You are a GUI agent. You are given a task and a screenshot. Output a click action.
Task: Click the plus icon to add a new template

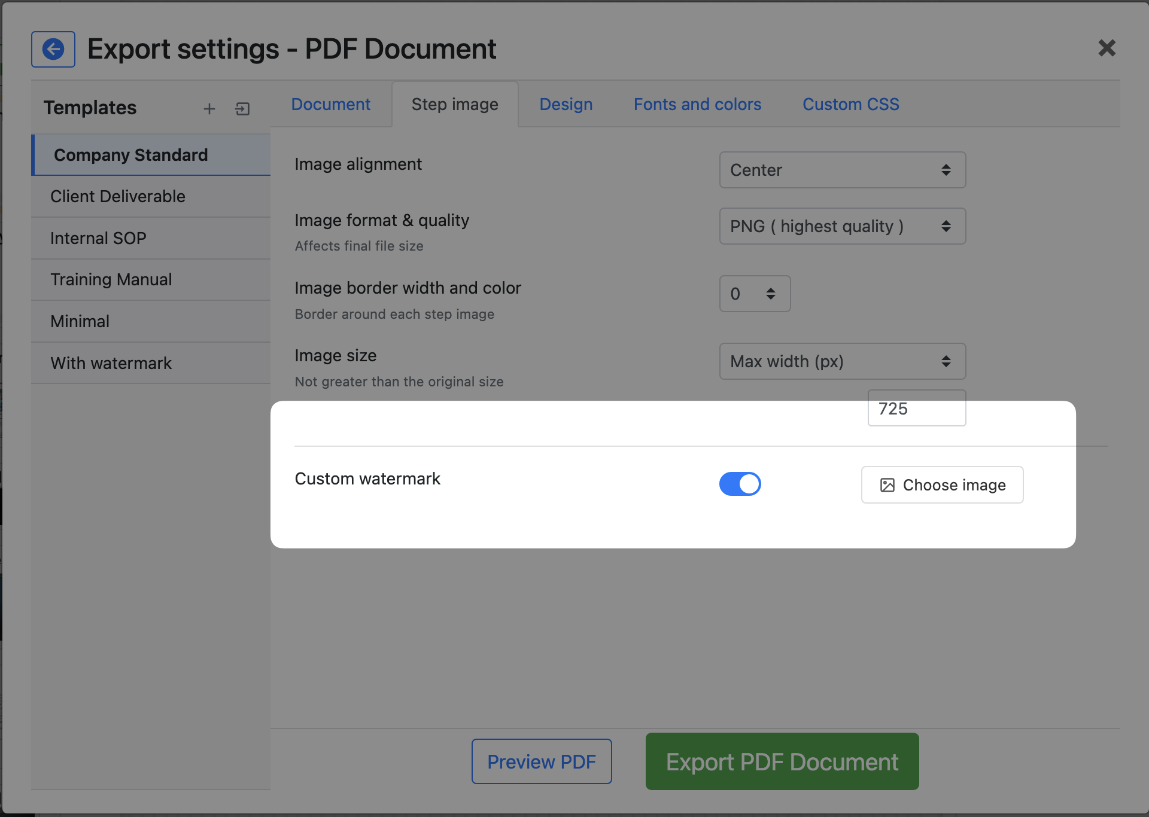[x=209, y=108]
